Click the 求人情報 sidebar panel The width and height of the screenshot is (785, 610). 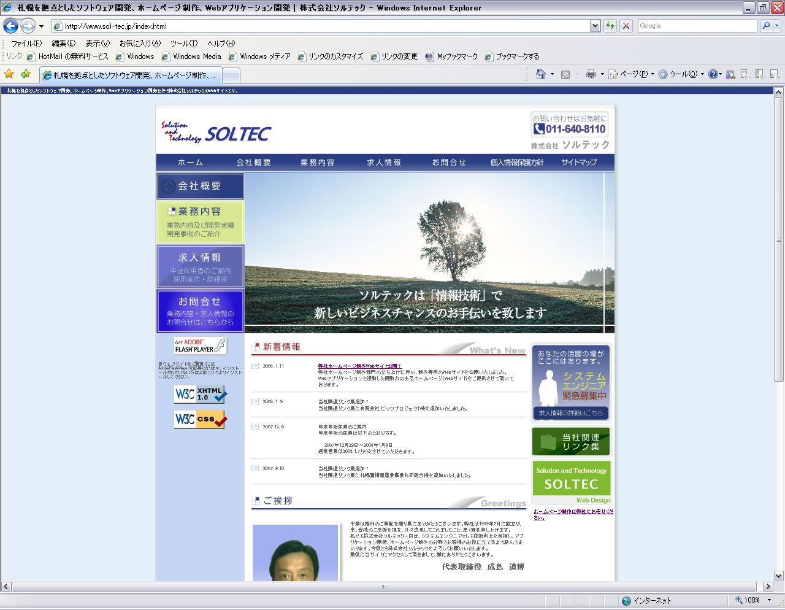201,266
